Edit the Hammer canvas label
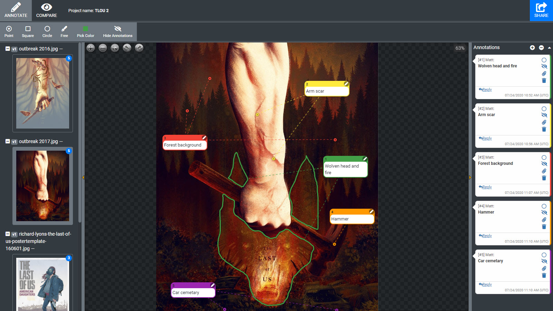This screenshot has width=553, height=311. click(371, 211)
